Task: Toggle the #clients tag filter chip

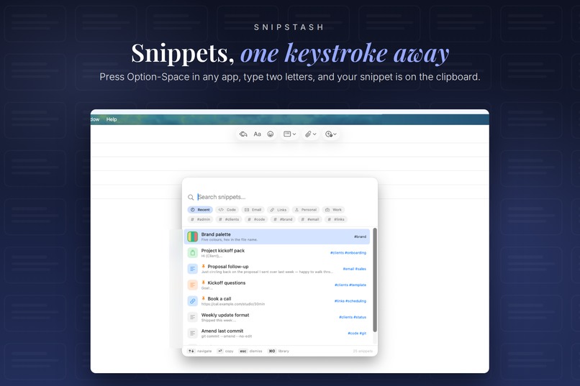Action: coord(229,219)
